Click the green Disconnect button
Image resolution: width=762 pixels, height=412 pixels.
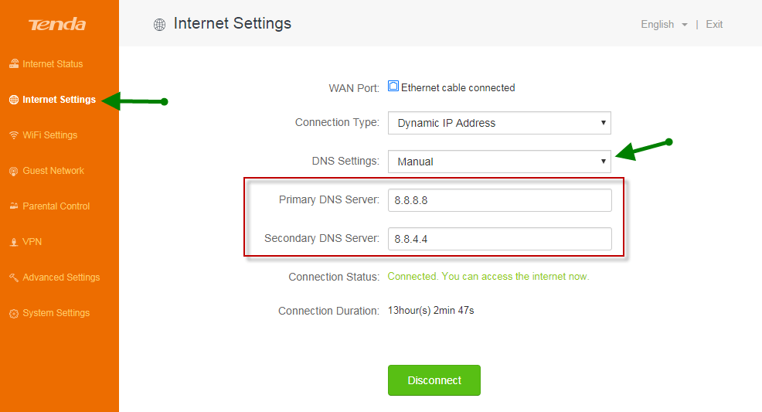[x=434, y=380]
